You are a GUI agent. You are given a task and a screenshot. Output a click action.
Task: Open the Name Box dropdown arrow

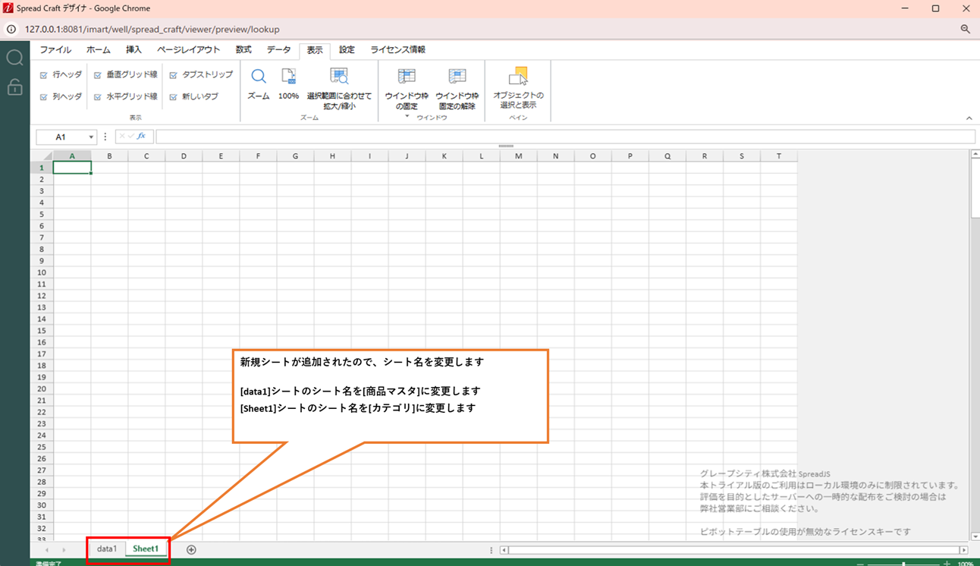tap(91, 137)
